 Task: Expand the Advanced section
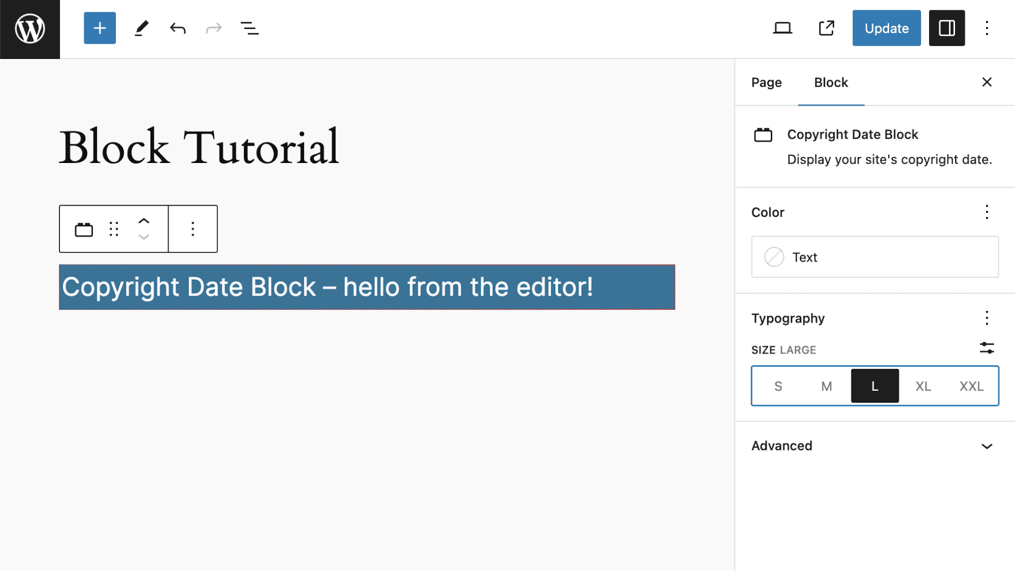click(x=874, y=446)
